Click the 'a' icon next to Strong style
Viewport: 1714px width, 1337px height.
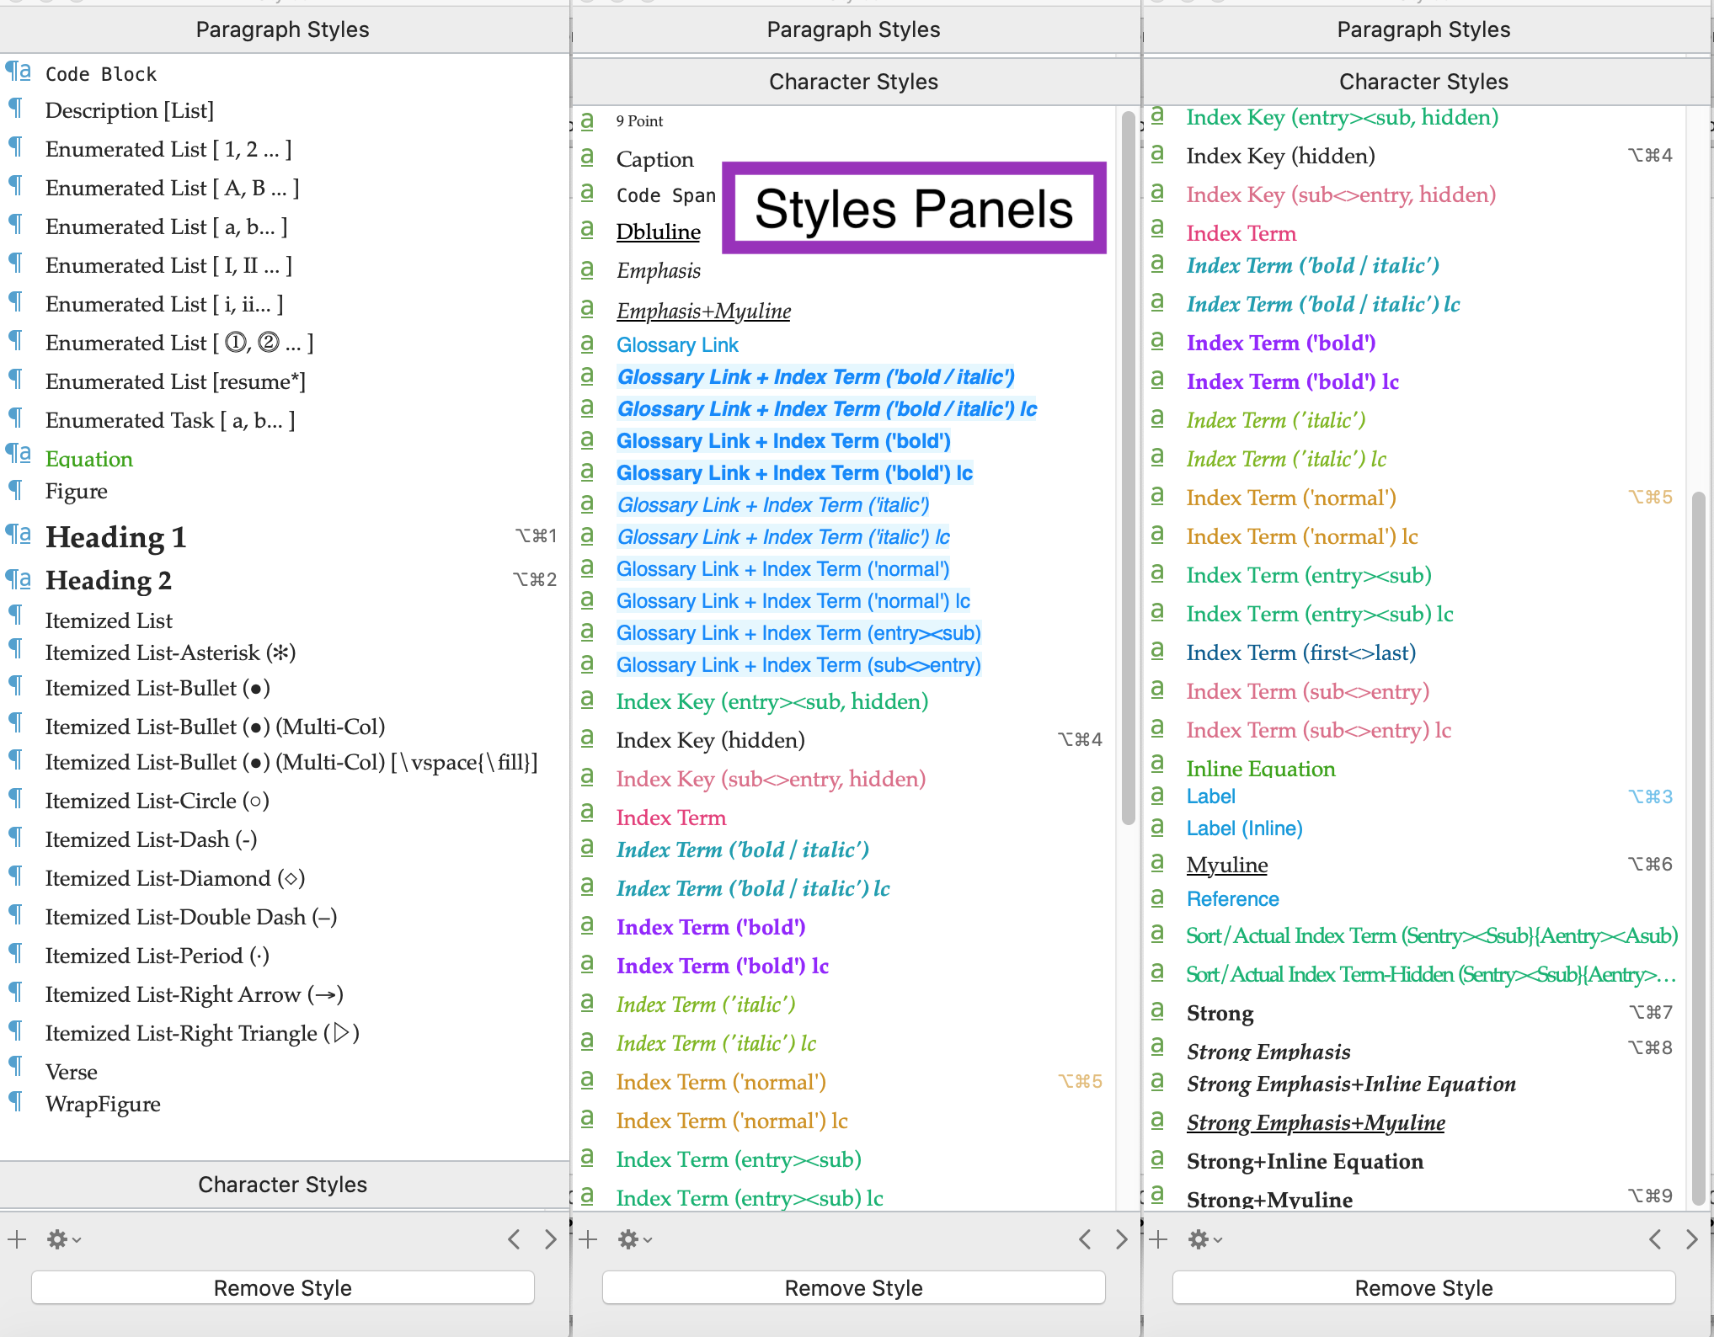coord(1158,1010)
